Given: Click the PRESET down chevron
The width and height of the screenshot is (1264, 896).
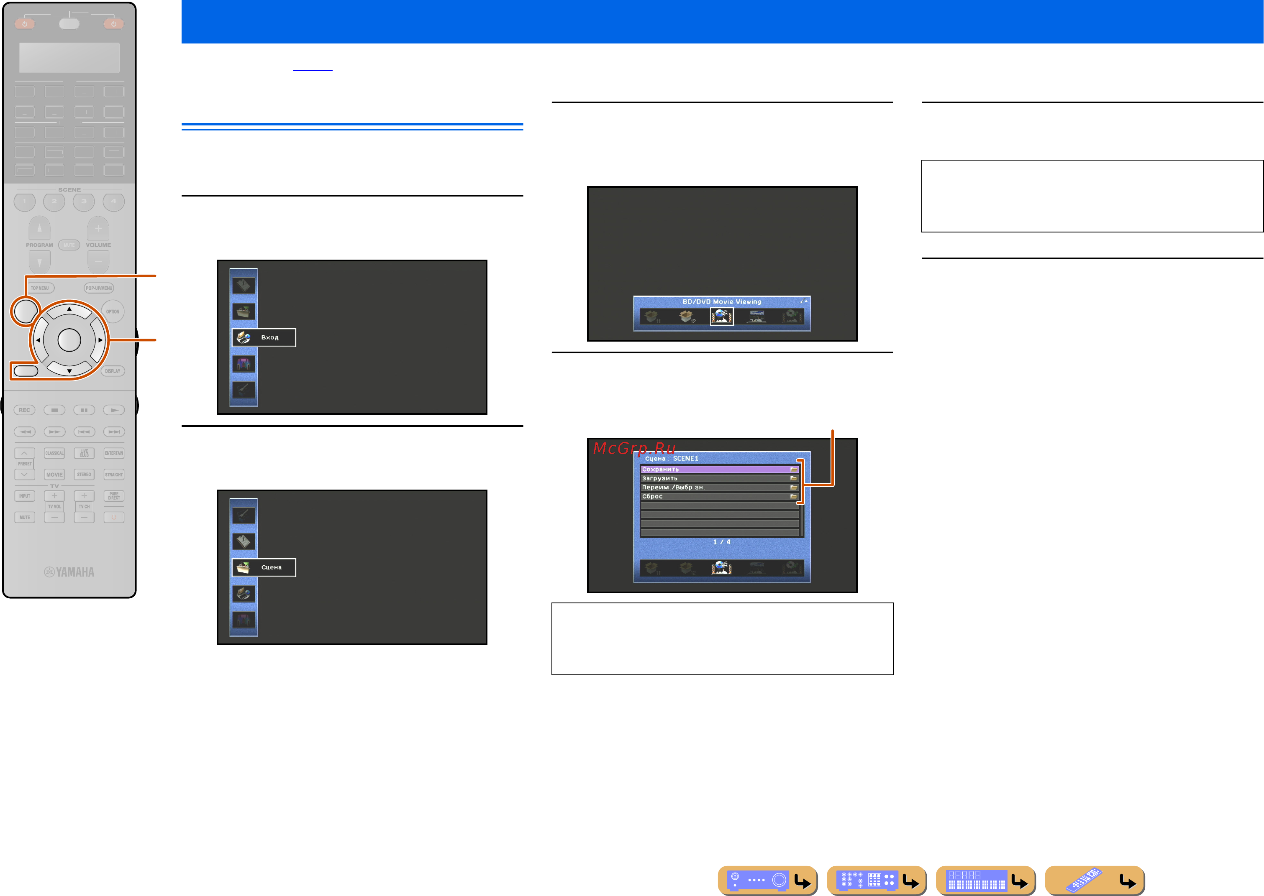Looking at the screenshot, I should (x=24, y=474).
